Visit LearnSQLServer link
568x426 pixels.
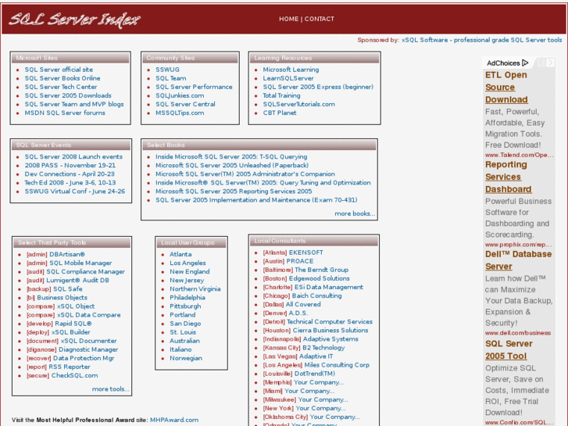point(288,78)
